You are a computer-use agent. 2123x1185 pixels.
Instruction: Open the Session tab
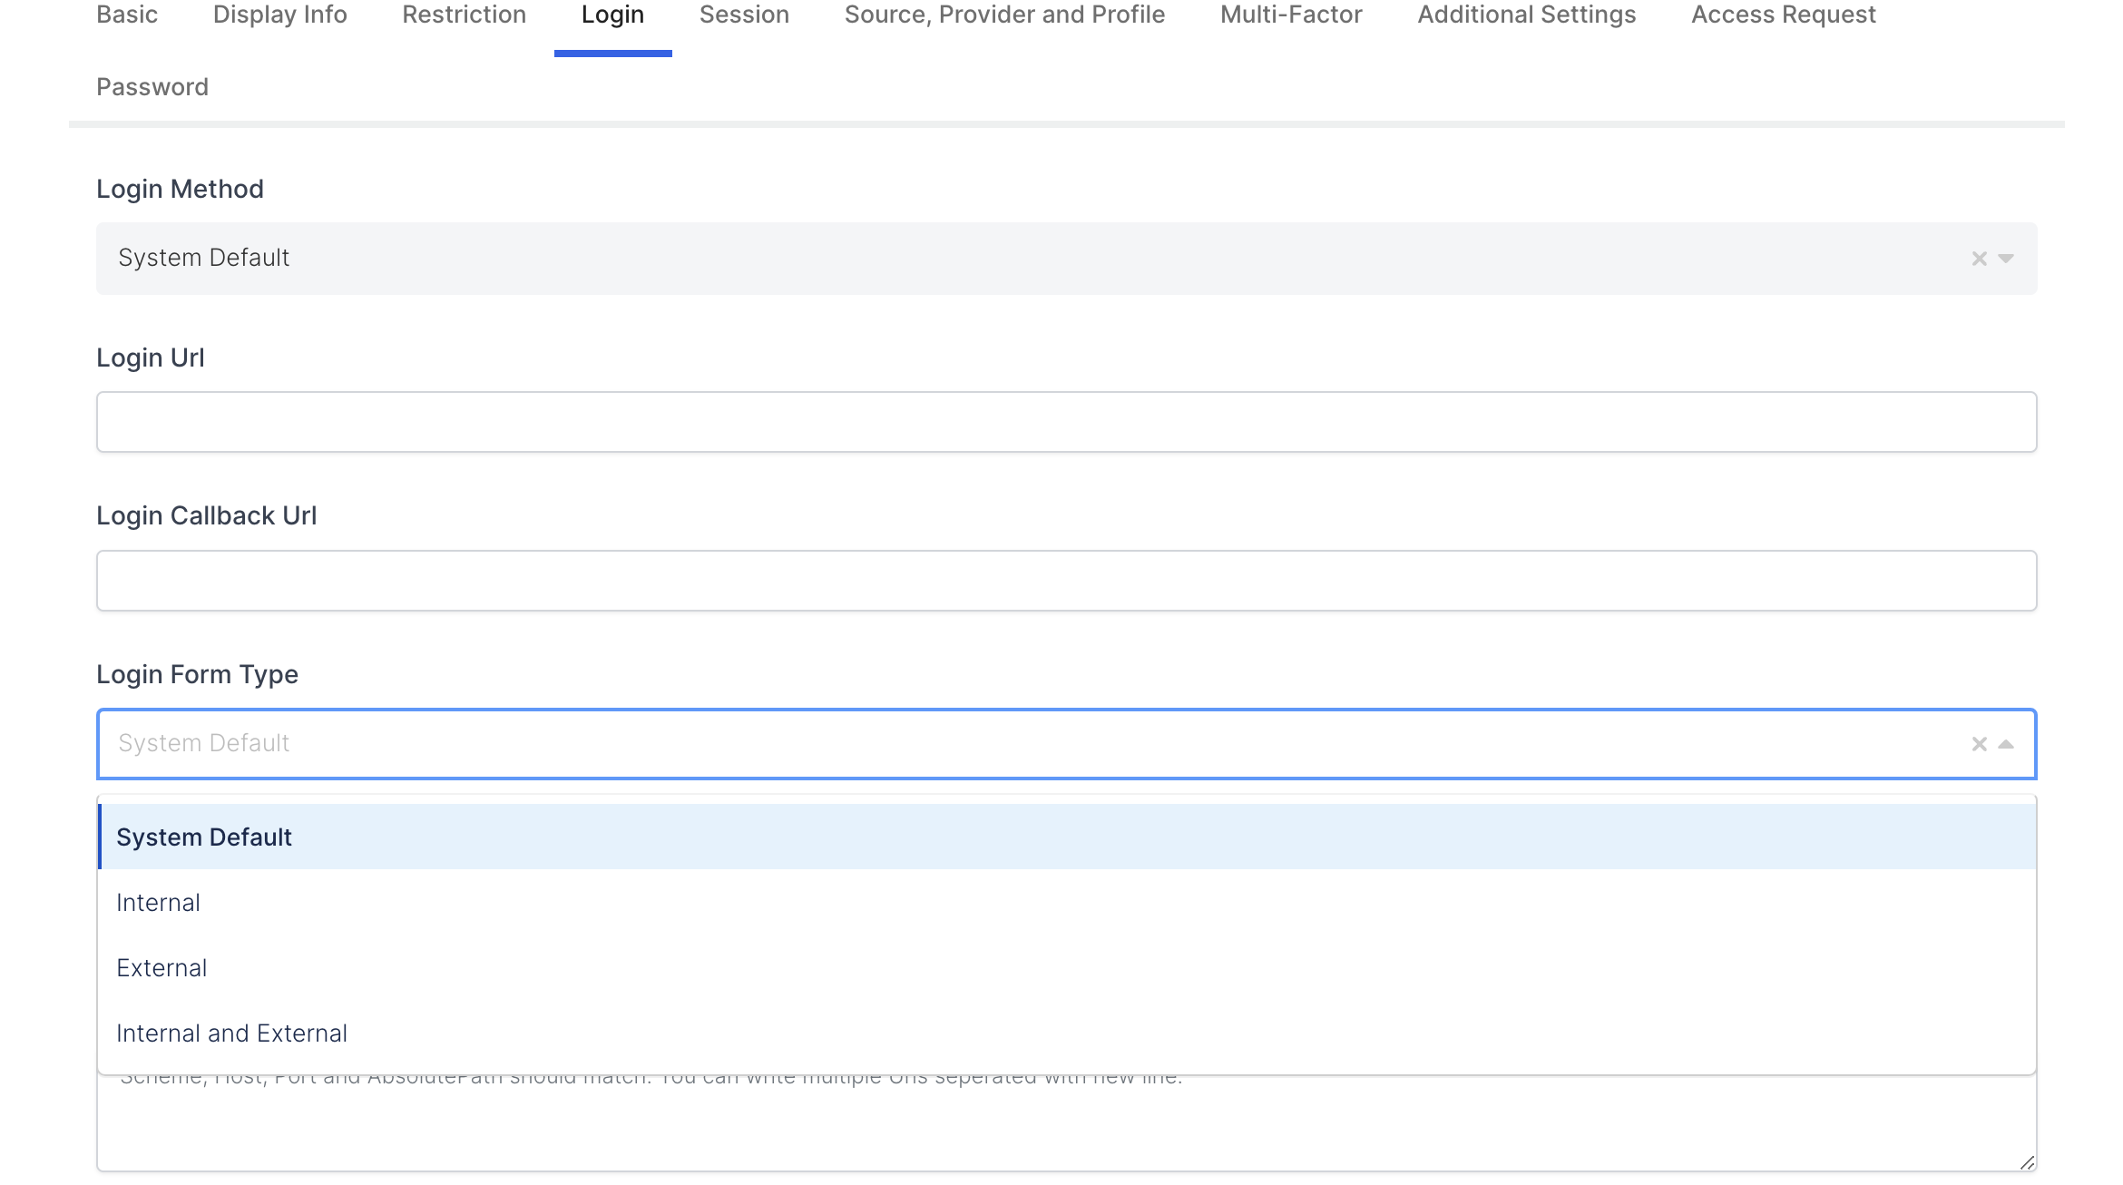tap(744, 15)
